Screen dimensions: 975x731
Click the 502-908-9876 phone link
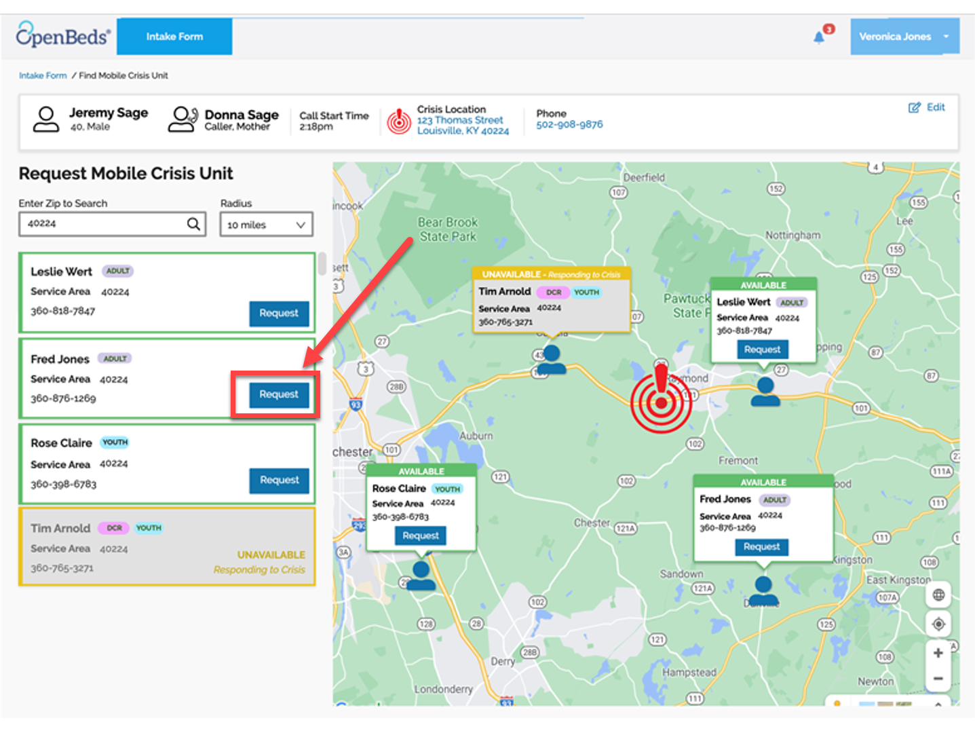tap(569, 124)
